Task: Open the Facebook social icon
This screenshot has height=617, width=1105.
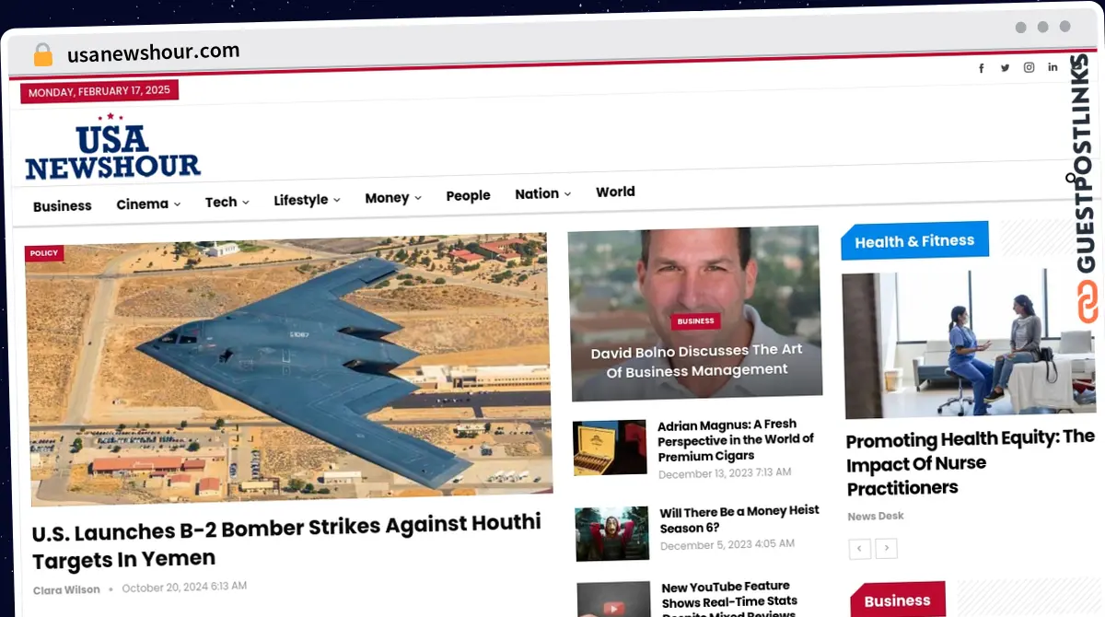Action: [981, 68]
